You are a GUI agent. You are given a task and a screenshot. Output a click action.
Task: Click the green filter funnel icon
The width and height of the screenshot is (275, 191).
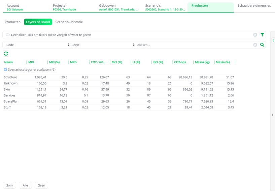262,35
